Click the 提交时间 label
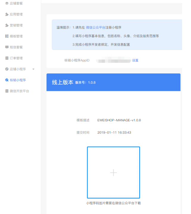Image resolution: width=191 pixels, height=214 pixels. point(83,133)
